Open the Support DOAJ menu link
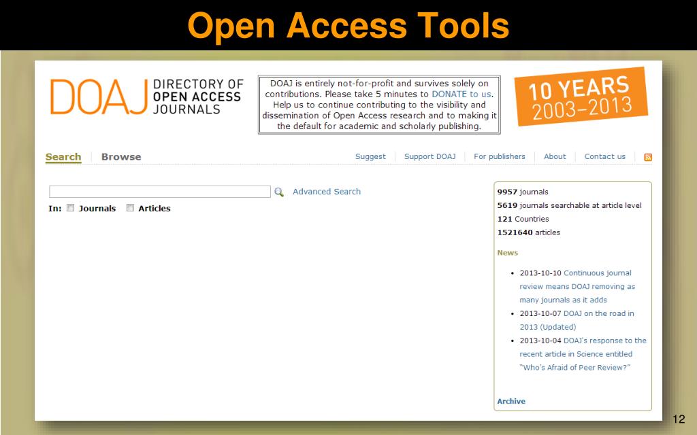 pyautogui.click(x=430, y=156)
